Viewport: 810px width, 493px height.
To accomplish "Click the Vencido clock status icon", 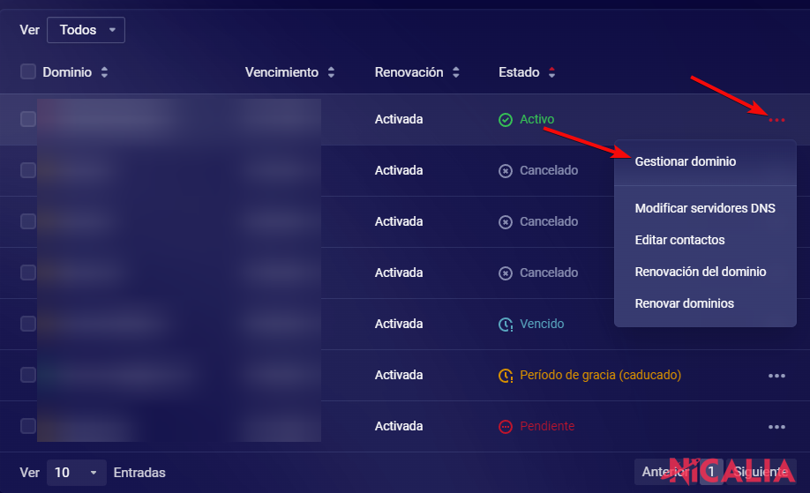I will pyautogui.click(x=506, y=325).
